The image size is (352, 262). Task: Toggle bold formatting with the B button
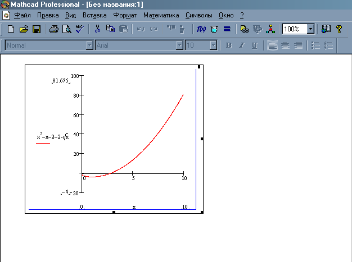pyautogui.click(x=229, y=45)
